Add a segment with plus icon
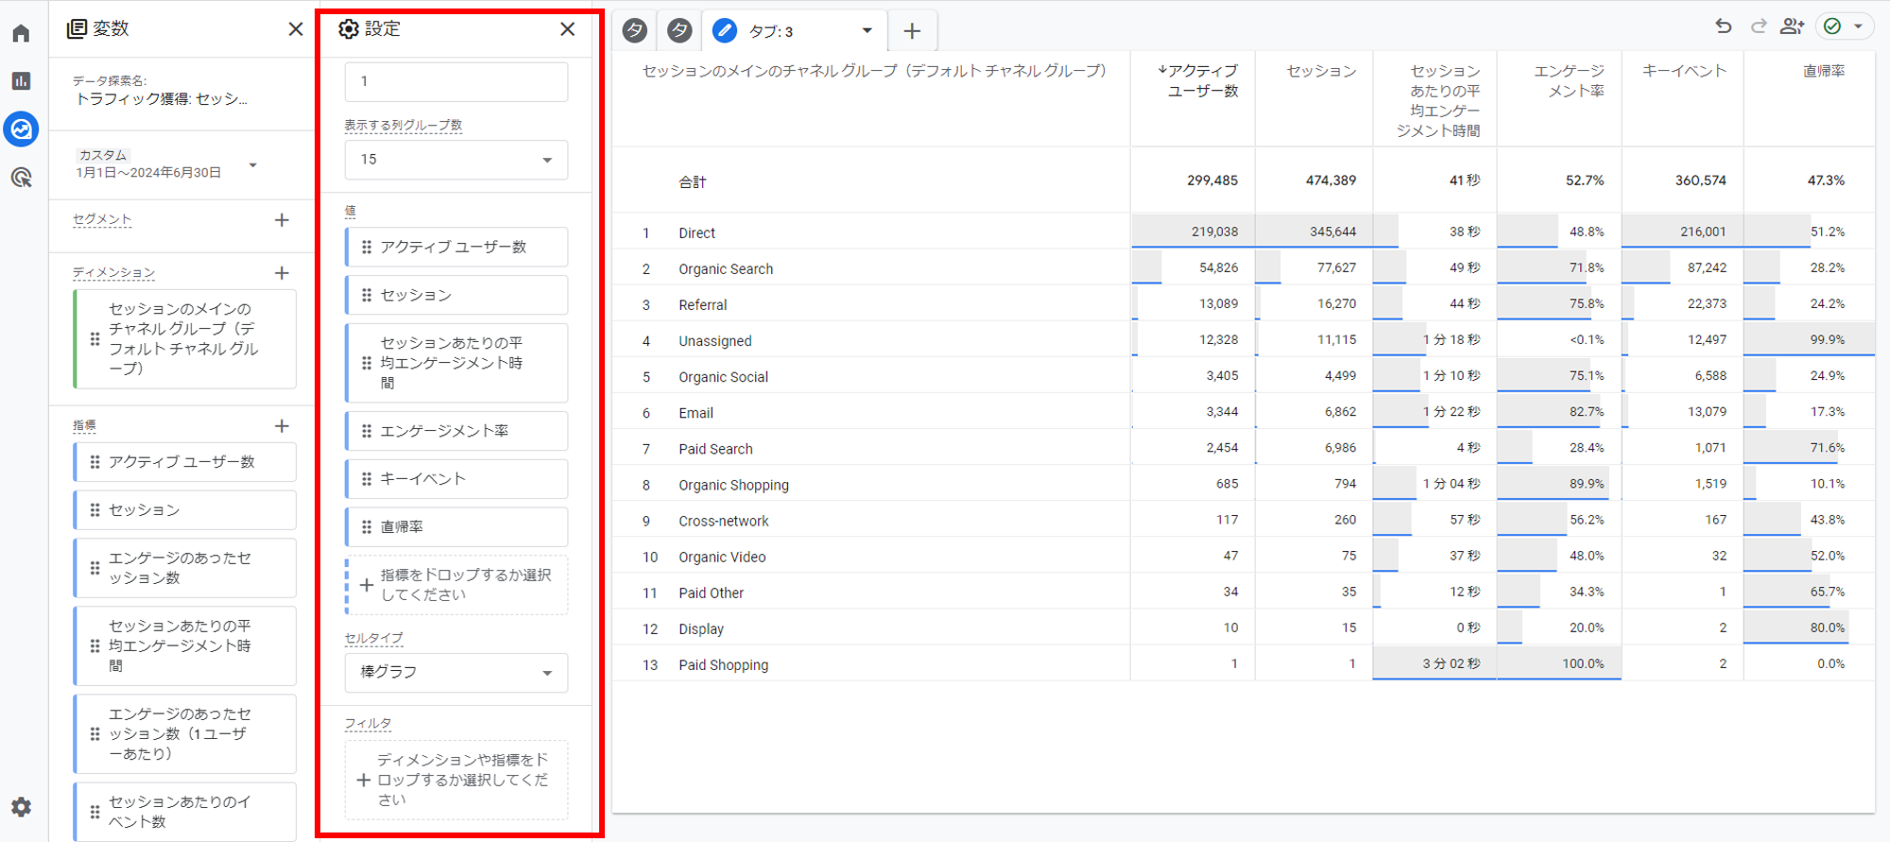The image size is (1890, 842). tap(282, 220)
